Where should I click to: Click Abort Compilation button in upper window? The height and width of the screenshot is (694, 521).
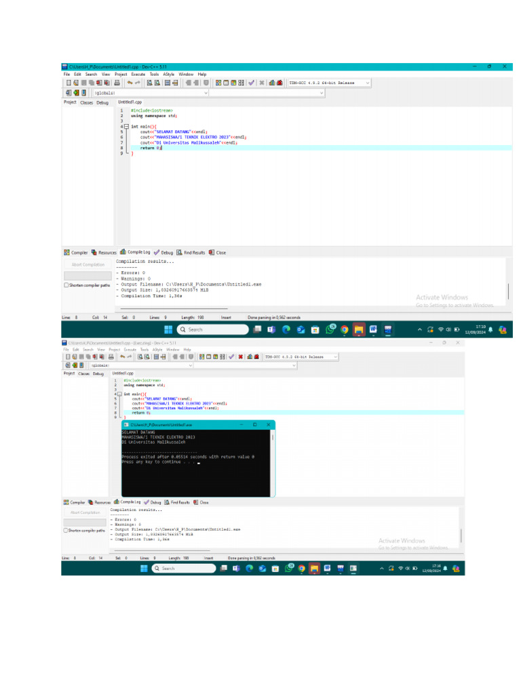(88, 265)
